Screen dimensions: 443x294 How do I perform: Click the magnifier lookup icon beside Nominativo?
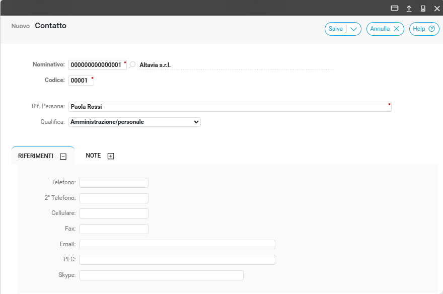(132, 65)
